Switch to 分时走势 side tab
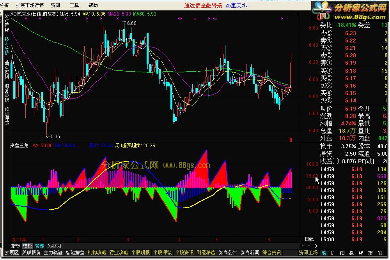The image size is (390, 260). pos(7,23)
